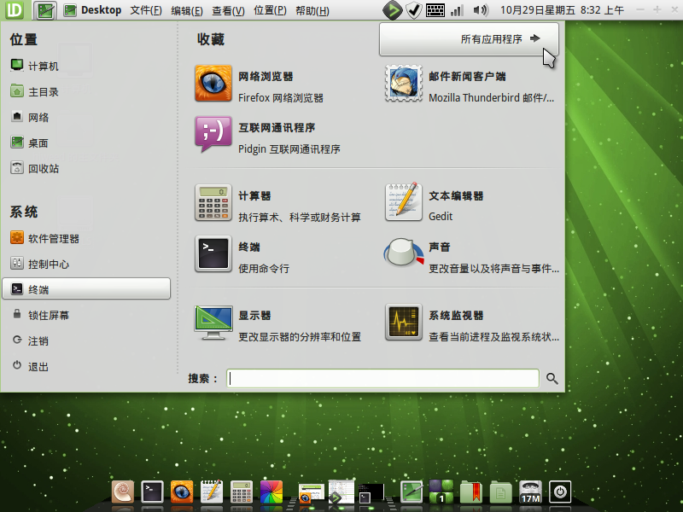Screen dimensions: 683x512
Task: Open the Linux Deepin start menu logo
Action: click(15, 10)
